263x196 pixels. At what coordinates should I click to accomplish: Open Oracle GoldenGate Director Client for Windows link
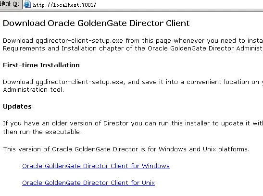pos(96,166)
